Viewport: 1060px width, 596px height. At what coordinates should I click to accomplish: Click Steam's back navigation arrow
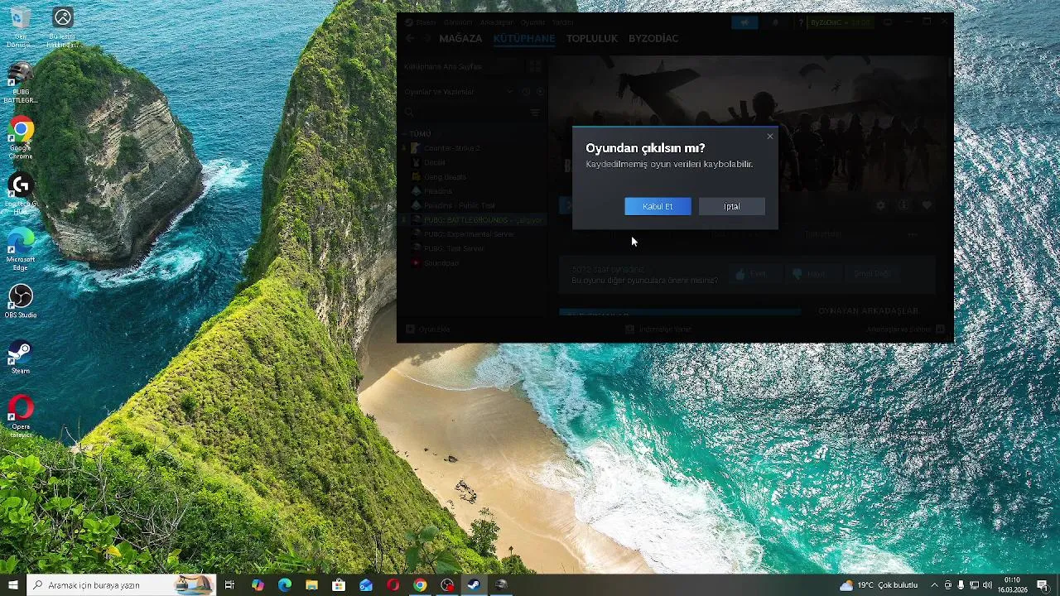coord(410,38)
